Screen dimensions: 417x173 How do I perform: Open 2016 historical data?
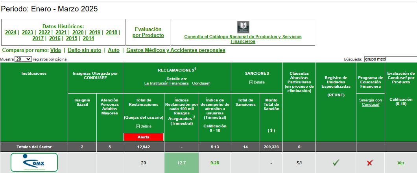[55, 38]
